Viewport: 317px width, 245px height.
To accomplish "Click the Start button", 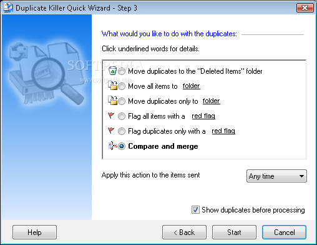I will click(x=234, y=232).
